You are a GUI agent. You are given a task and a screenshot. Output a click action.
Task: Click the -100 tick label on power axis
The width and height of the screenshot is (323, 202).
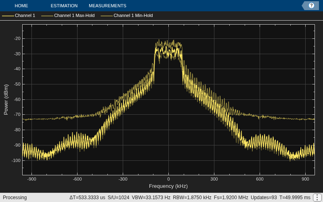coord(16,160)
